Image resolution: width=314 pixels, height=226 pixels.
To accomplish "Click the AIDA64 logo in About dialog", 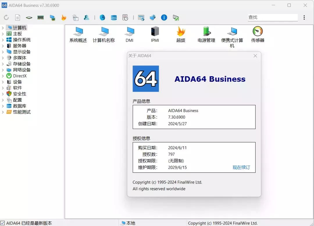I will 146,79.
